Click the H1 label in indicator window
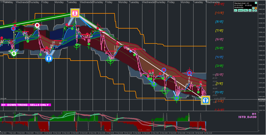The width and height of the screenshot is (266, 135). (254, 114)
